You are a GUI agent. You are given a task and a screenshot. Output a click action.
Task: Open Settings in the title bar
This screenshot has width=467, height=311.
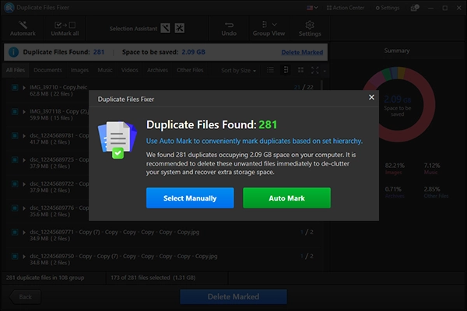click(x=388, y=8)
